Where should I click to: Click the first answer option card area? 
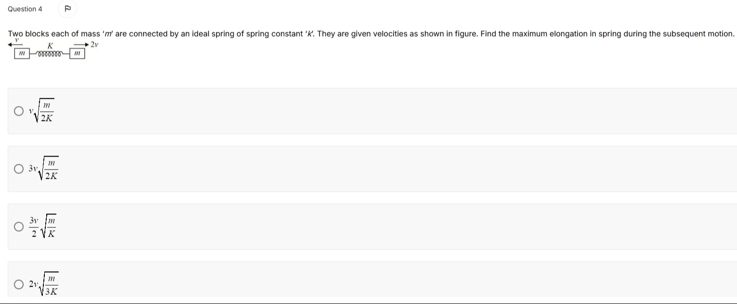click(372, 111)
